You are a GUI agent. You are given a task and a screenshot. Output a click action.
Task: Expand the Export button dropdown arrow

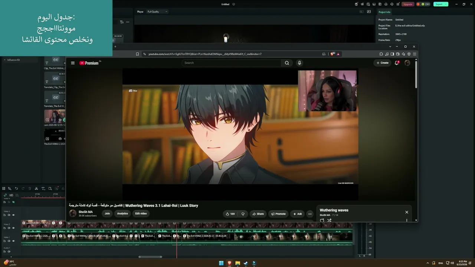[x=446, y=4]
